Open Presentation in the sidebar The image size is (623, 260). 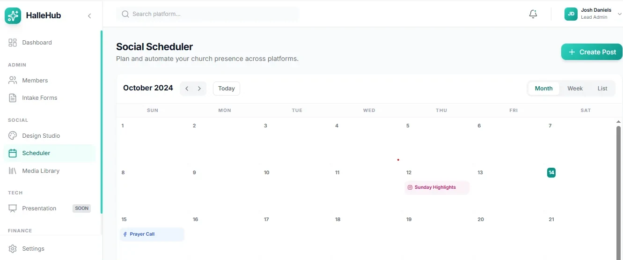click(49, 208)
